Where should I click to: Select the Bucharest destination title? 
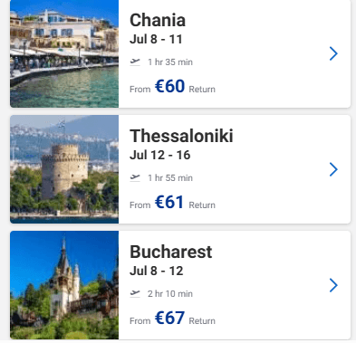point(171,252)
